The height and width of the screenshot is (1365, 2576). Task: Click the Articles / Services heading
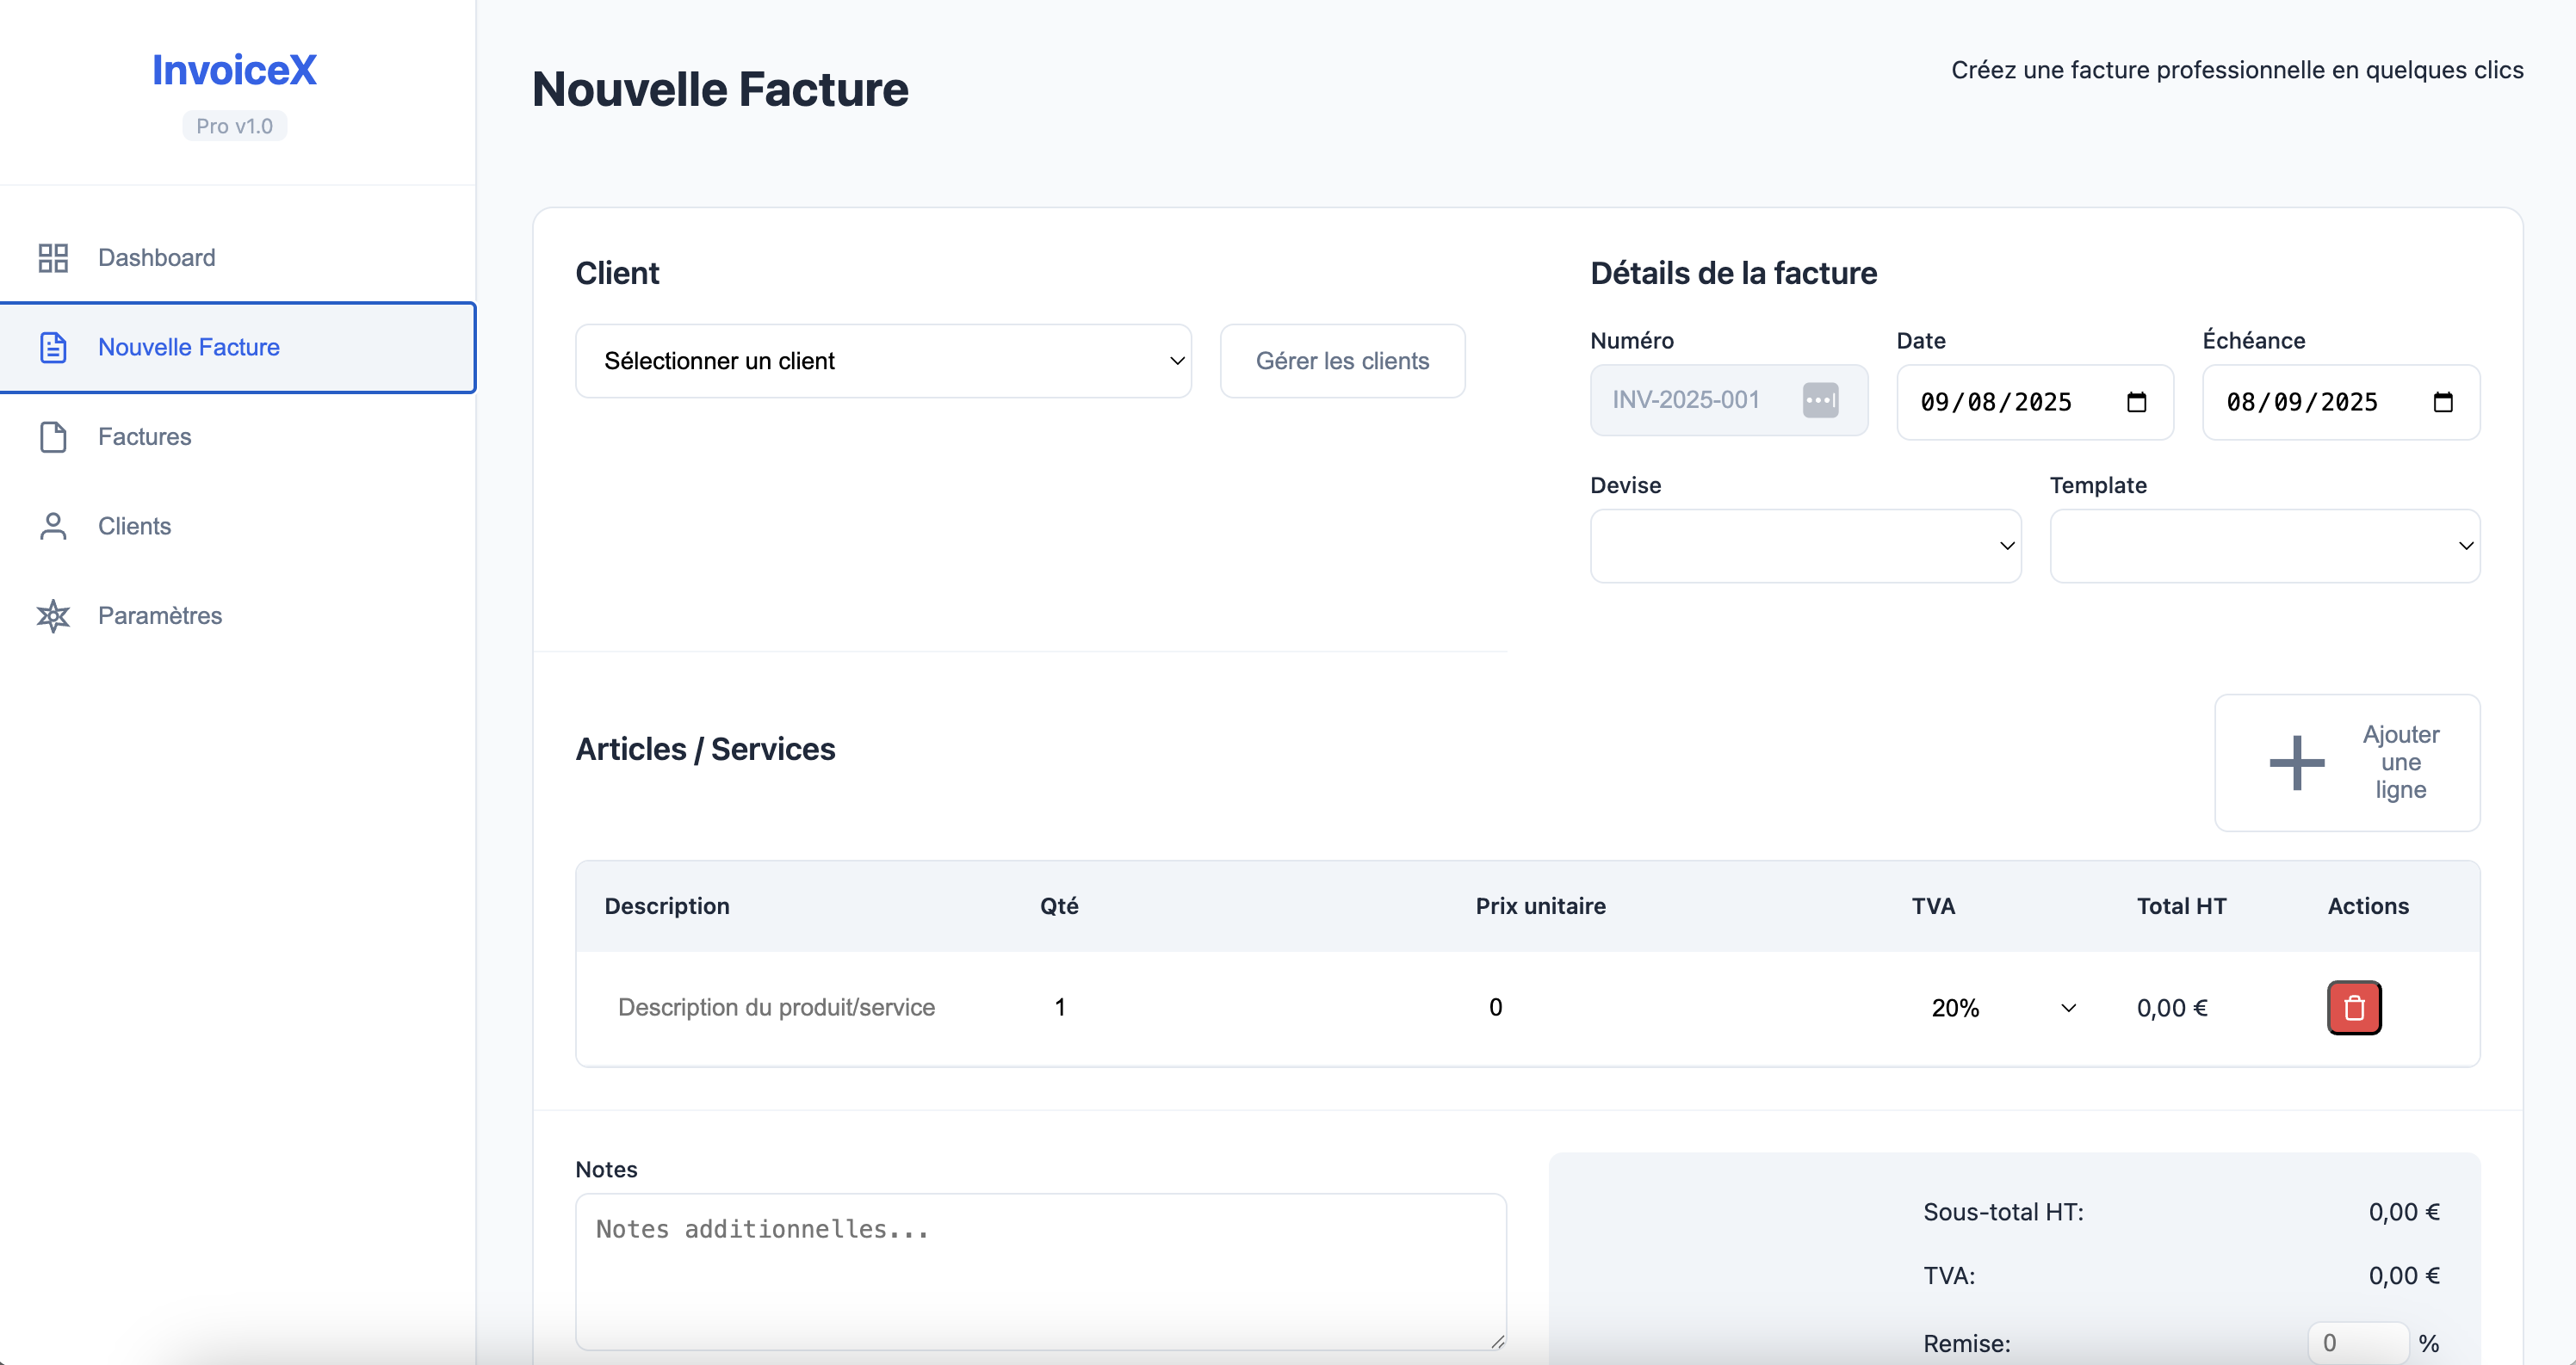[705, 749]
